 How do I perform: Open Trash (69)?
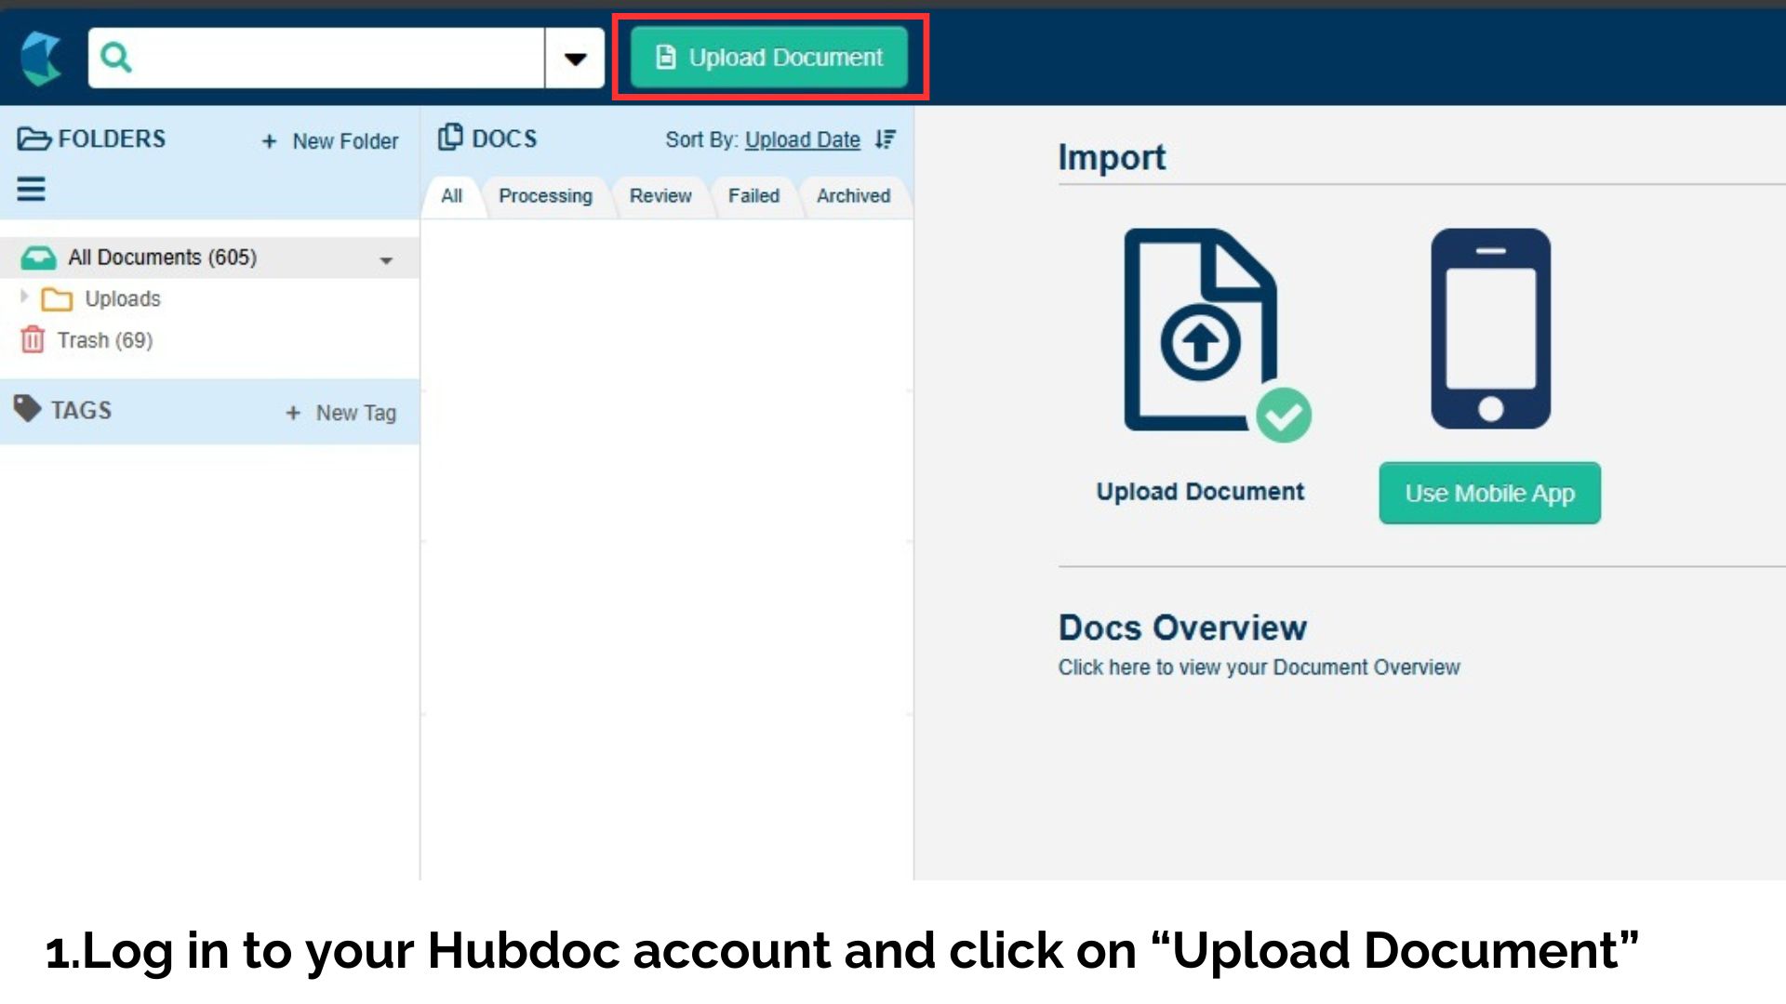coord(105,340)
